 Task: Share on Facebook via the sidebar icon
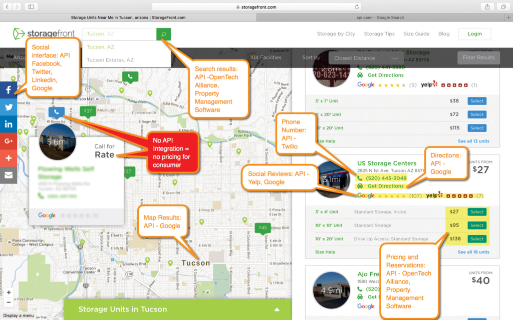(x=9, y=90)
